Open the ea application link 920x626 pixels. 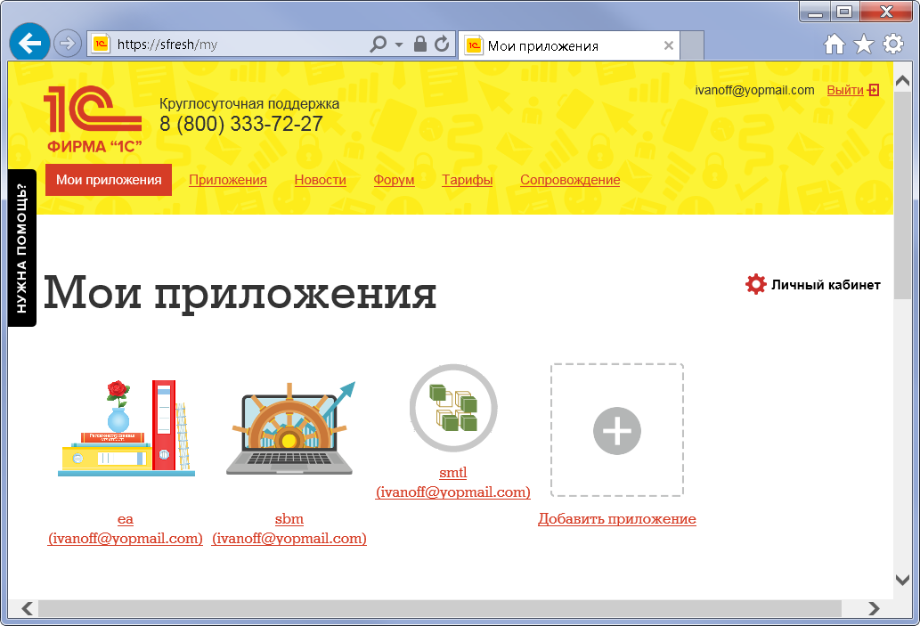(125, 529)
